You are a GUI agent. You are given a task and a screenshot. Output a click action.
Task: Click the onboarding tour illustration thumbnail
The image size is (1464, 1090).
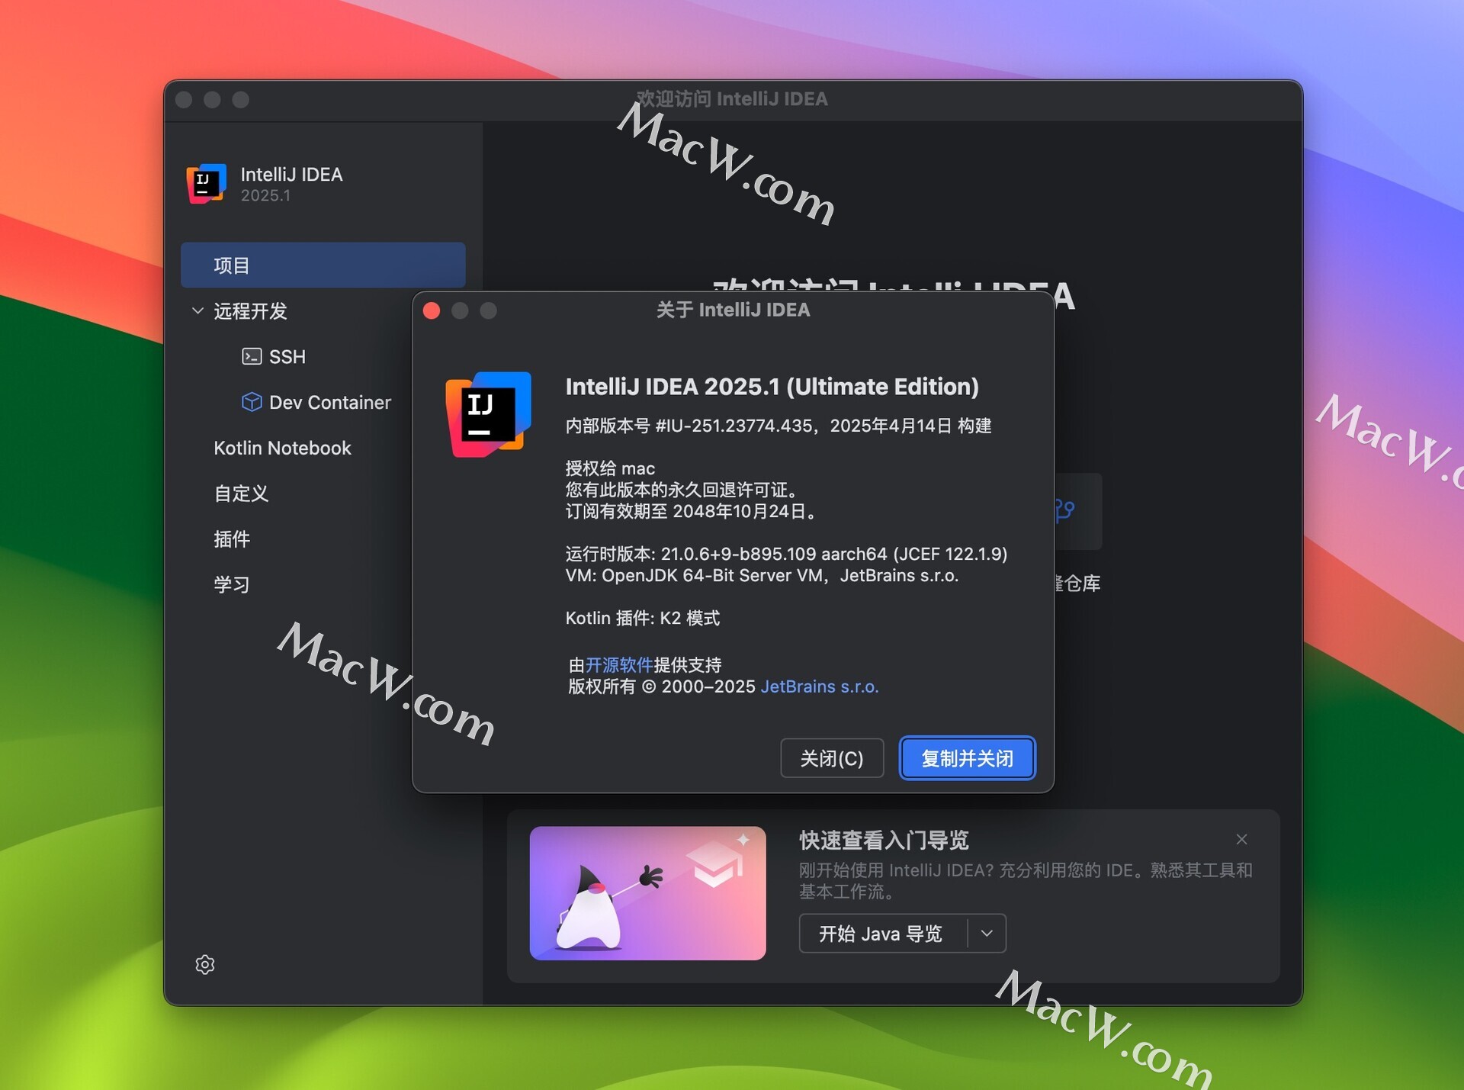click(x=648, y=893)
